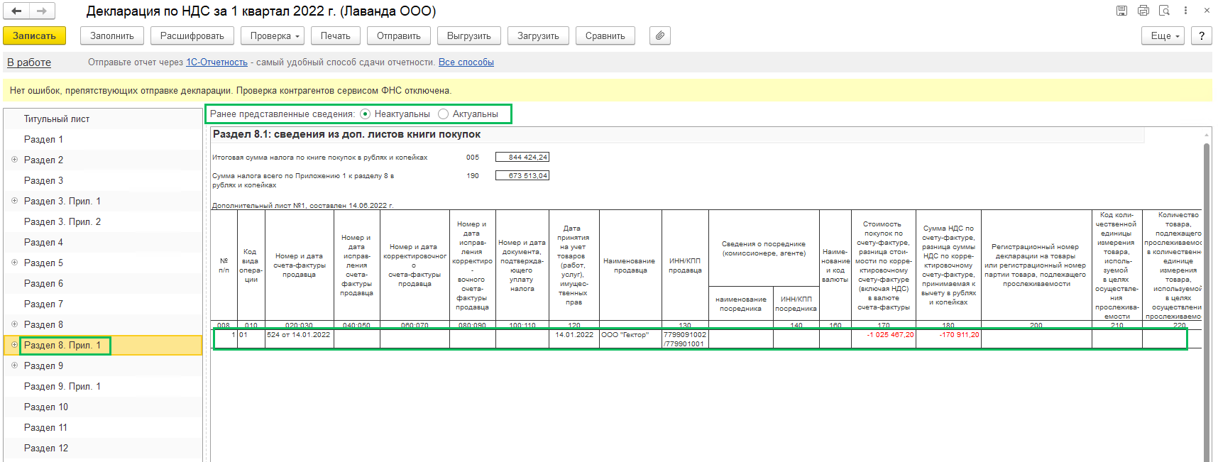1218x462 pixels.
Task: Expand the Раздел 9 tree node
Action: pos(14,365)
